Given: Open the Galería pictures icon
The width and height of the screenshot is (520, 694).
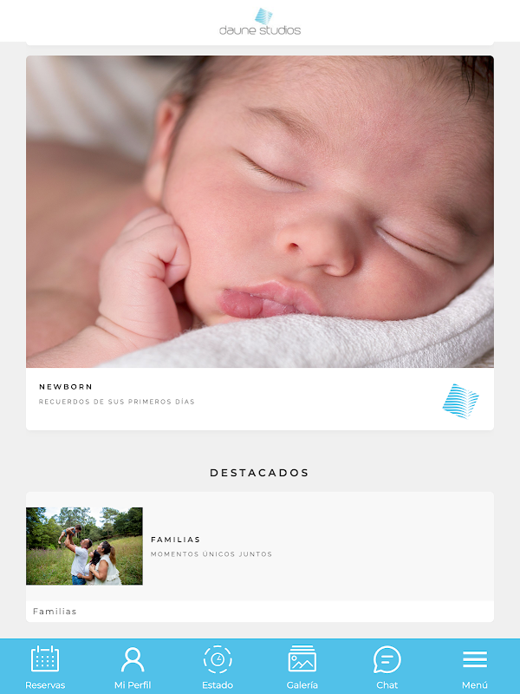Looking at the screenshot, I should [302, 658].
